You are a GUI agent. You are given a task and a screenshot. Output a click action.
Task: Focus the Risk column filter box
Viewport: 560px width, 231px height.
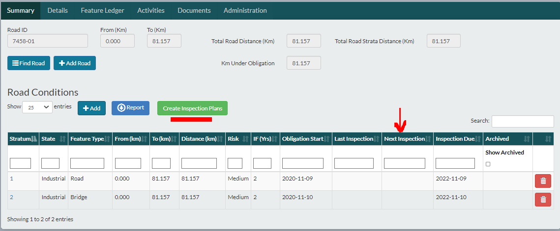(x=235, y=163)
